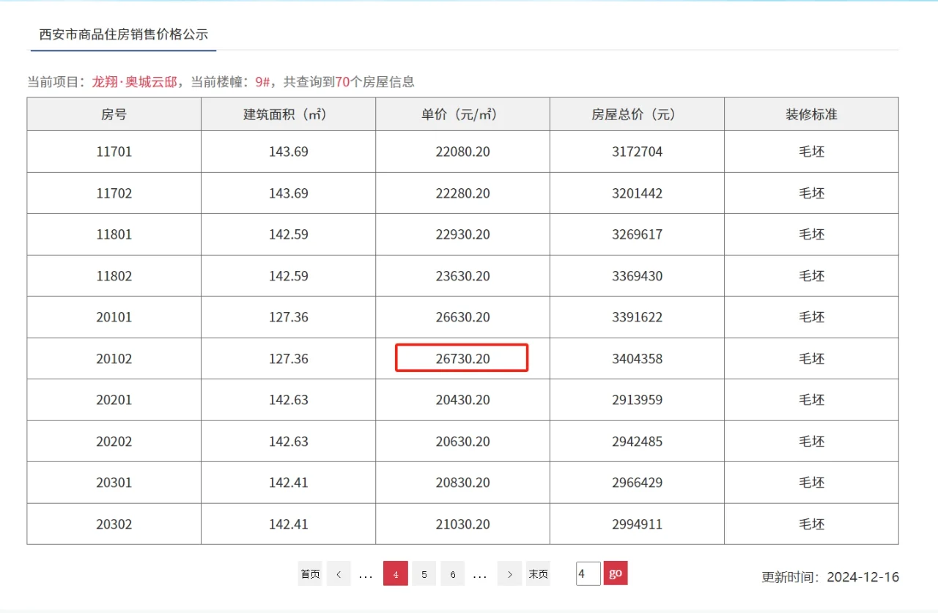
Task: Click total price 2966429
Action: tap(637, 483)
